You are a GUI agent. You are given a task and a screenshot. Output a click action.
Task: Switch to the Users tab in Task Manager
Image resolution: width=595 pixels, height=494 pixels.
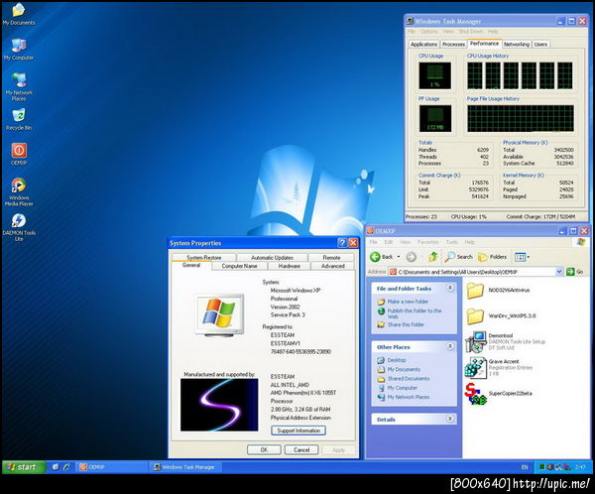pos(540,45)
